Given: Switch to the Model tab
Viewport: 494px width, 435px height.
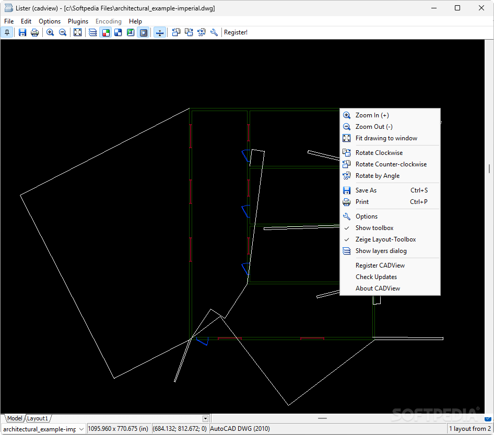Looking at the screenshot, I should pos(15,418).
